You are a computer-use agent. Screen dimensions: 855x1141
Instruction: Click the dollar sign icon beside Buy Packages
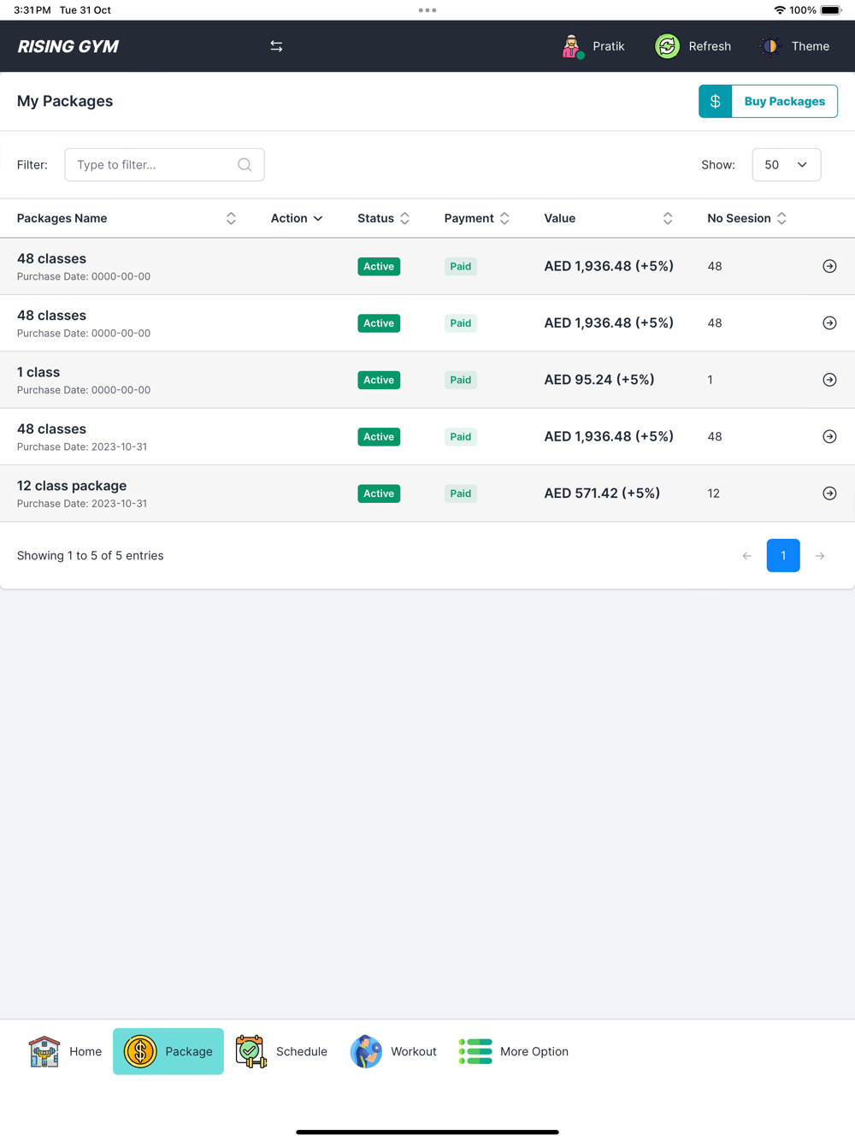point(716,101)
